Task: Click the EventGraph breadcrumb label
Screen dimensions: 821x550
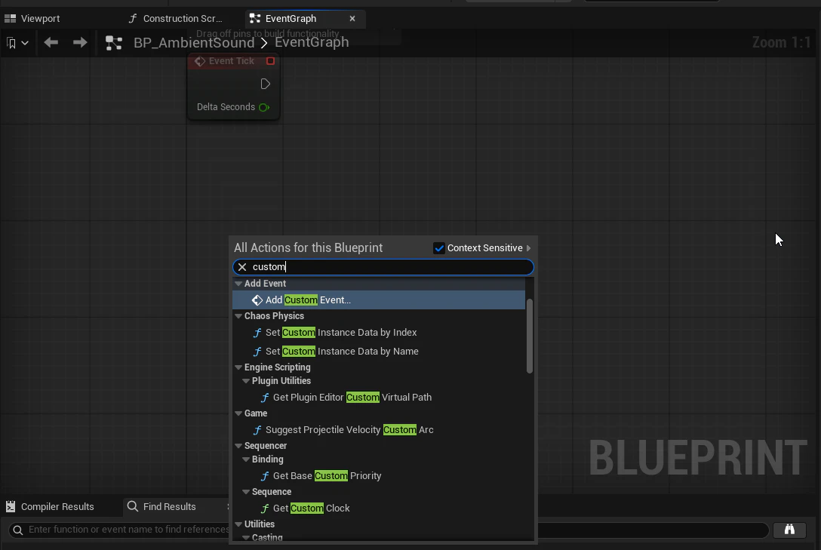Action: [x=312, y=42]
